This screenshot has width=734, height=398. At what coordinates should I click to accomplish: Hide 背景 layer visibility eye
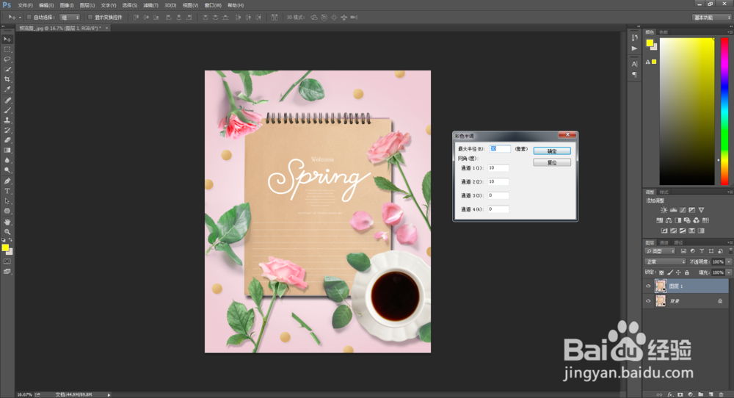[x=648, y=301]
